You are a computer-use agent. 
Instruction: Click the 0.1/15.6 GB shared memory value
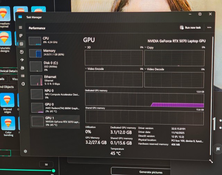pos(121,143)
